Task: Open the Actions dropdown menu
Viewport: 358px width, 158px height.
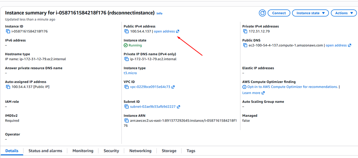Action: pos(344,13)
